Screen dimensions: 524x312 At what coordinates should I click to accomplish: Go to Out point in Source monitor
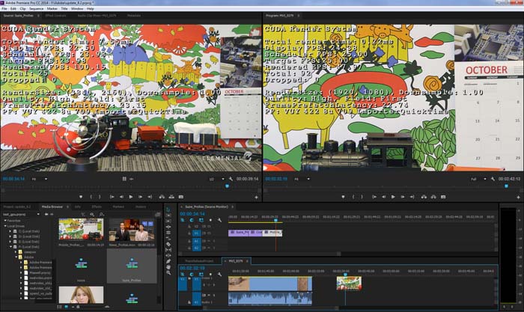(150, 197)
